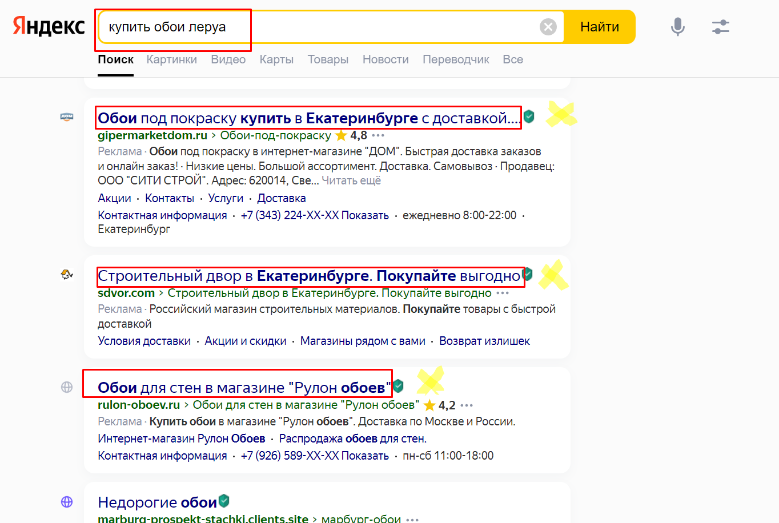The height and width of the screenshot is (523, 779).
Task: Open Магазины рядом с вами sitelink
Action: pos(363,341)
